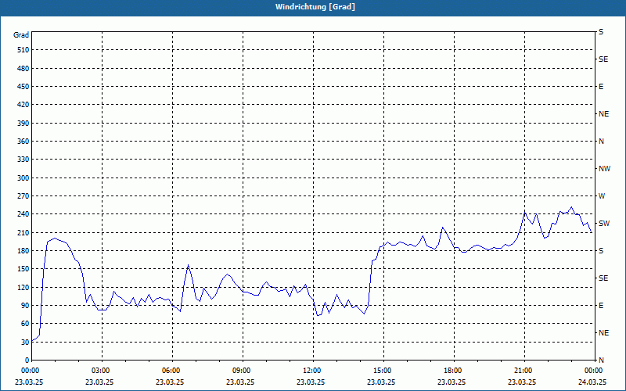Screen dimensions: 626x391
Task: Select the 03:00 time label
Action: tap(102, 370)
